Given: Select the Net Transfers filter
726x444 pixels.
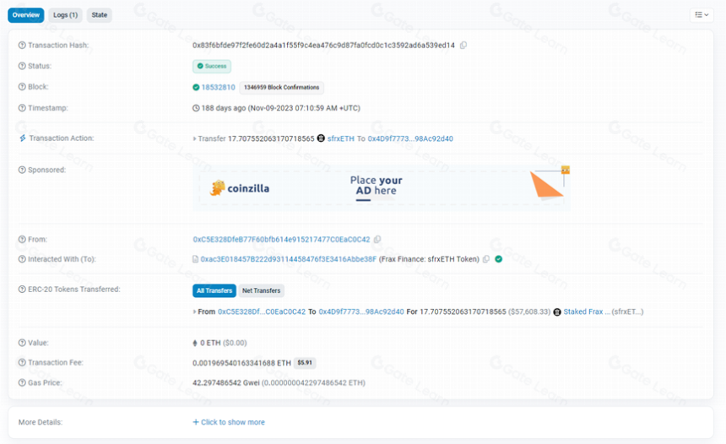Looking at the screenshot, I should point(261,290).
